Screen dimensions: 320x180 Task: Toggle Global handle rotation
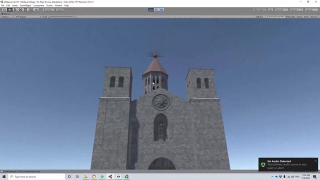coord(58,10)
